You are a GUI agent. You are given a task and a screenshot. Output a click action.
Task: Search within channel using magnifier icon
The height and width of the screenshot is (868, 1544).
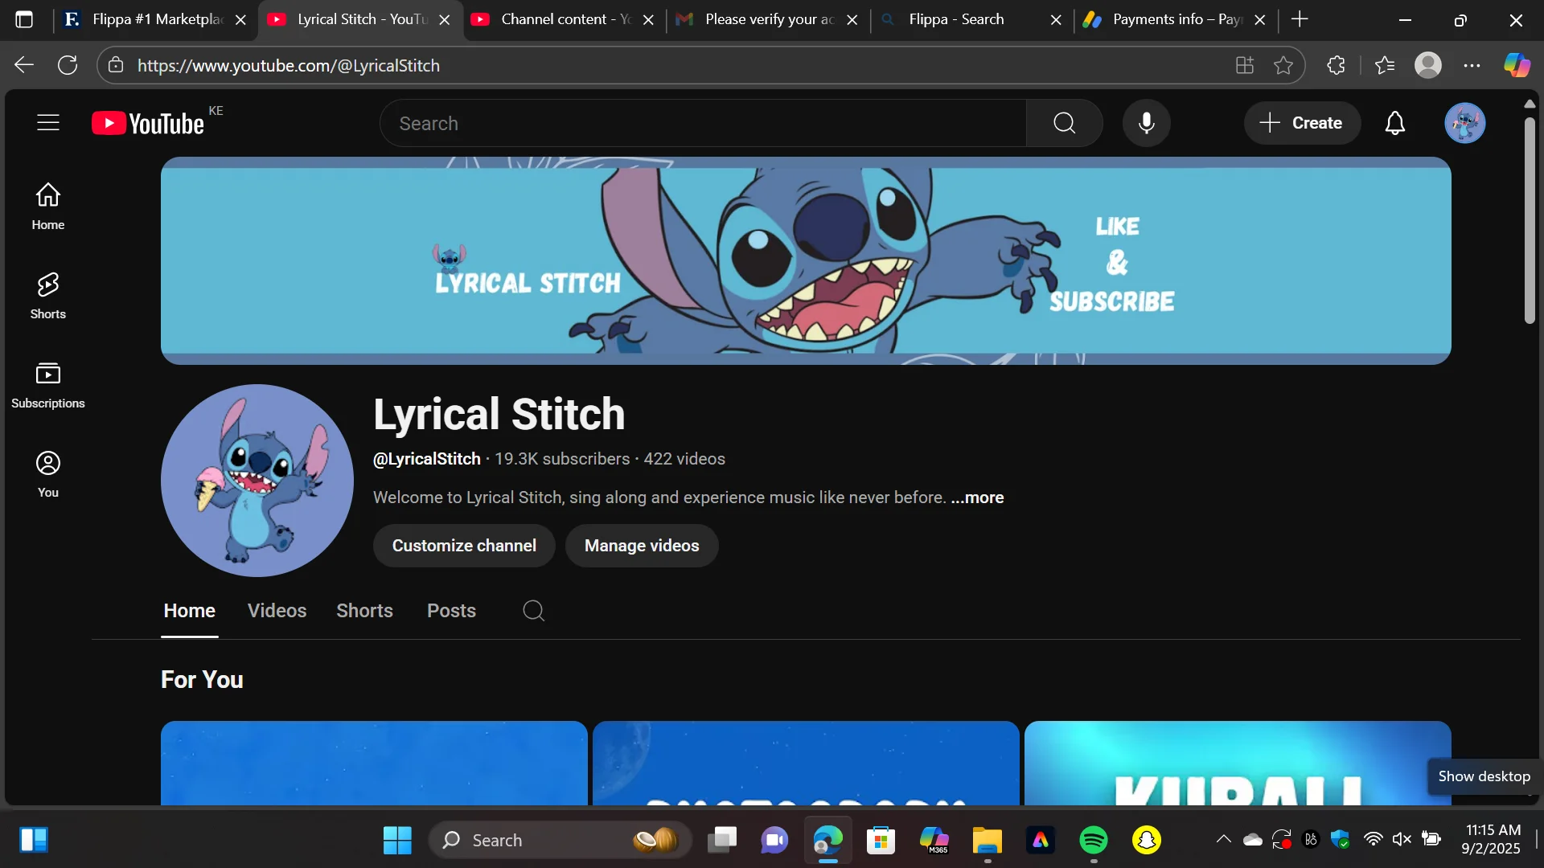[x=533, y=611]
